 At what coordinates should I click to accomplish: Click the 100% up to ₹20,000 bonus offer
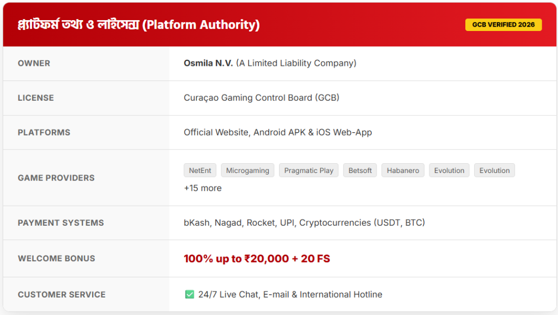[x=257, y=258]
